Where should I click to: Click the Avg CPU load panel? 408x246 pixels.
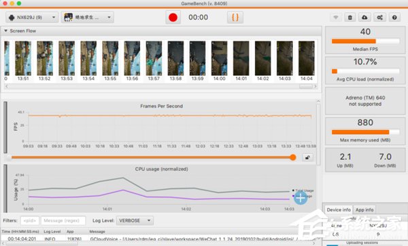[365, 70]
